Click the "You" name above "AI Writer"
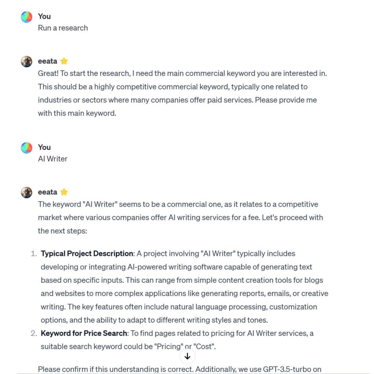 44,147
